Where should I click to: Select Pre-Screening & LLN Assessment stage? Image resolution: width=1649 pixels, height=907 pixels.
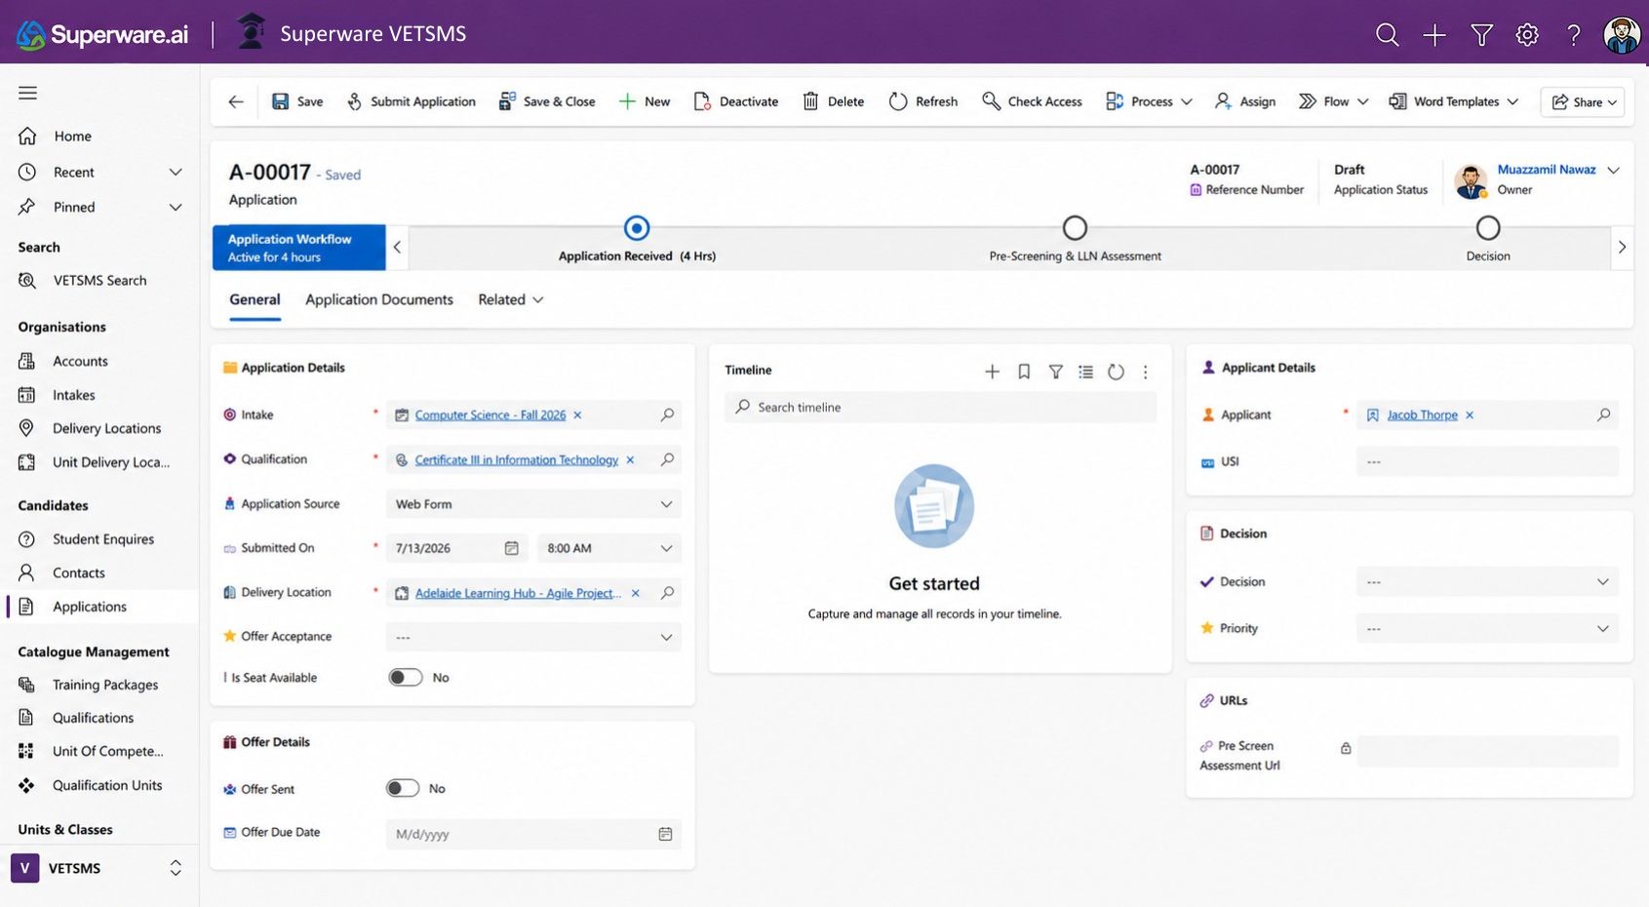pyautogui.click(x=1075, y=228)
